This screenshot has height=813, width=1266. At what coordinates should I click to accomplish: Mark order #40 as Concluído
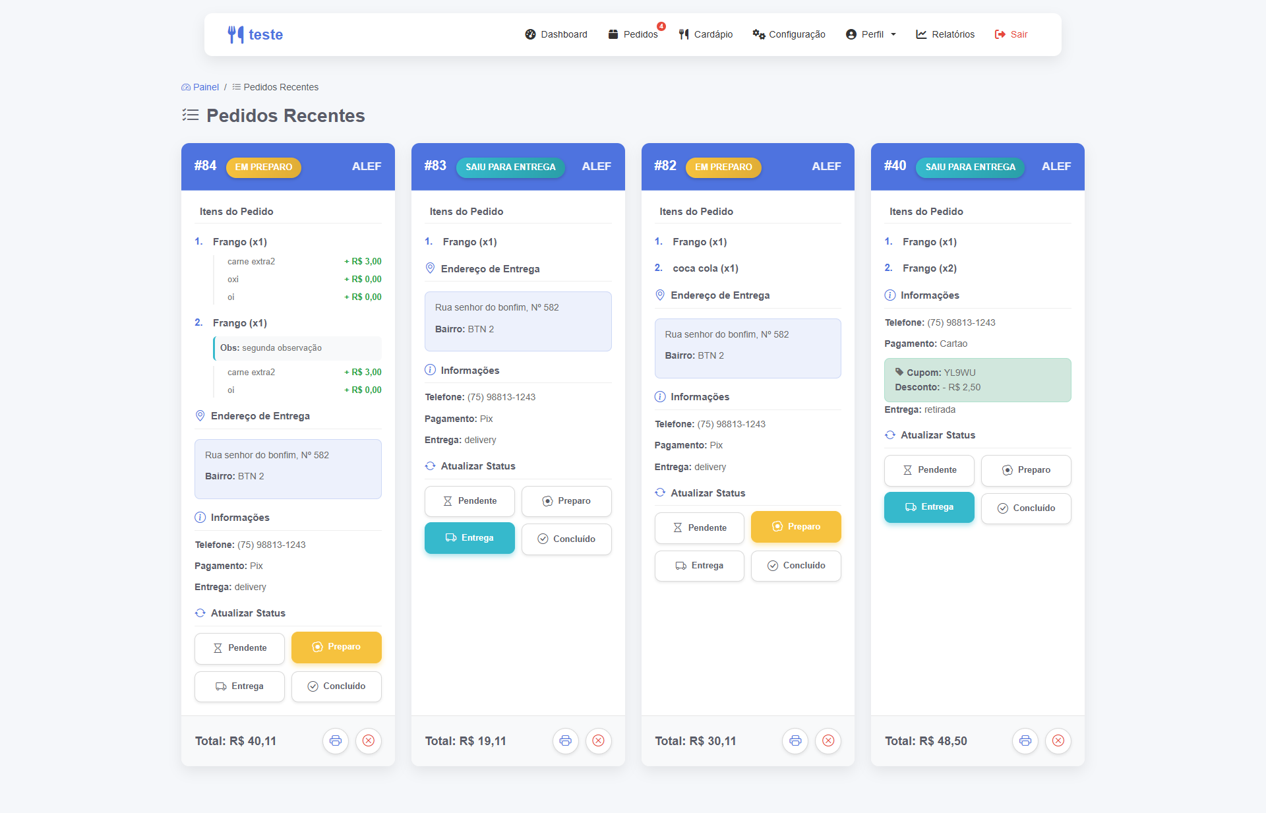tap(1026, 508)
